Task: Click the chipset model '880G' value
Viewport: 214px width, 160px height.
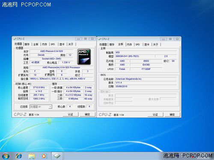Action: (x=146, y=61)
